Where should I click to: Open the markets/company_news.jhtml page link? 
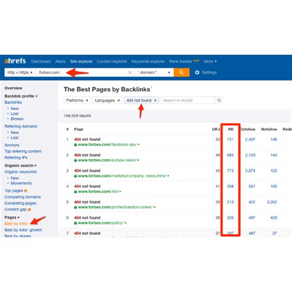(122, 176)
